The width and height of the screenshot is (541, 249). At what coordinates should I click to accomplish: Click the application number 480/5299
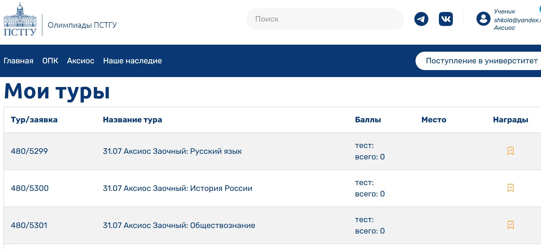click(x=29, y=151)
